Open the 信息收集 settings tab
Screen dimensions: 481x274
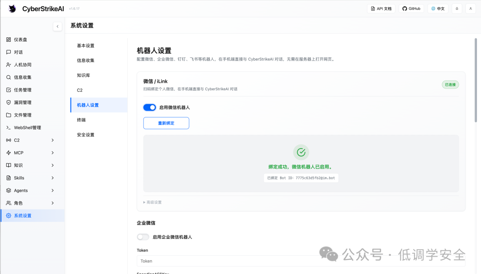tap(99, 60)
